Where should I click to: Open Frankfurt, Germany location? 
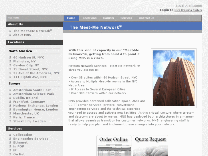pyautogui.click(x=29, y=102)
